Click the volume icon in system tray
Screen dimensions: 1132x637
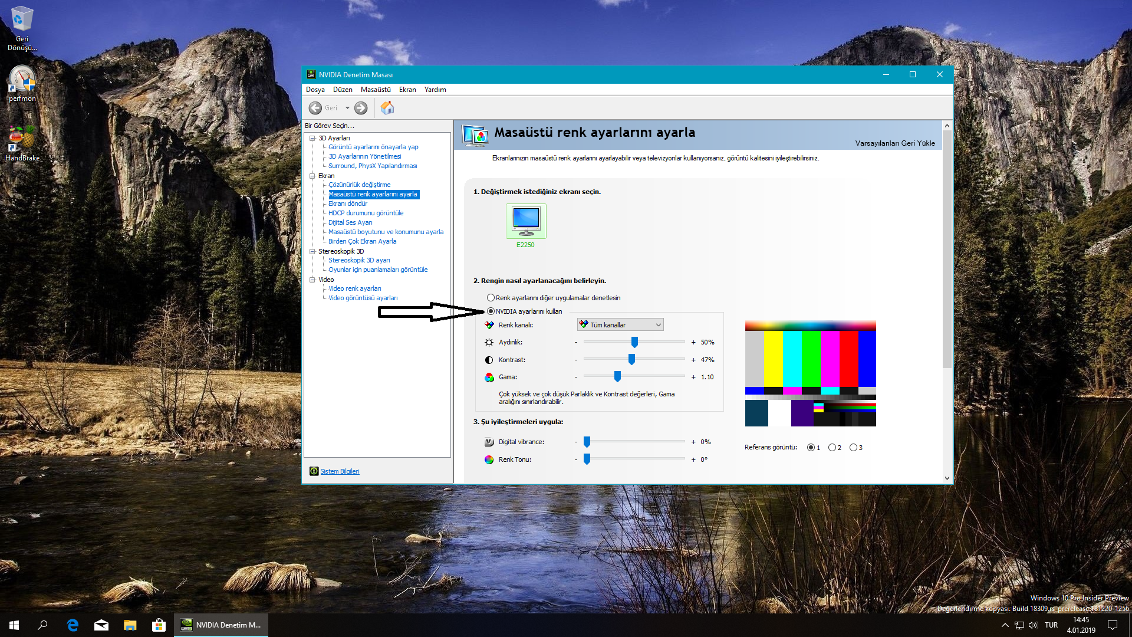[x=1033, y=625]
